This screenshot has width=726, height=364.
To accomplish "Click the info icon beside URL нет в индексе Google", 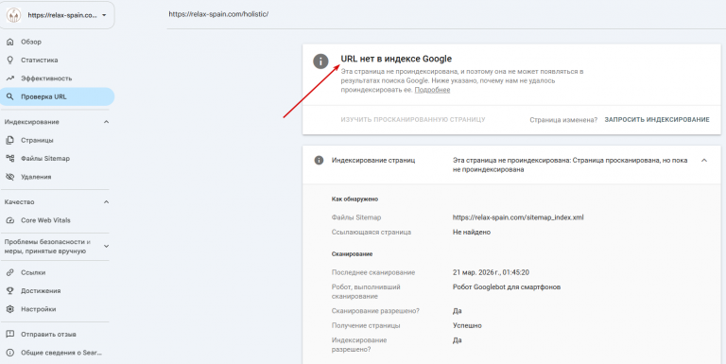I will (x=320, y=61).
